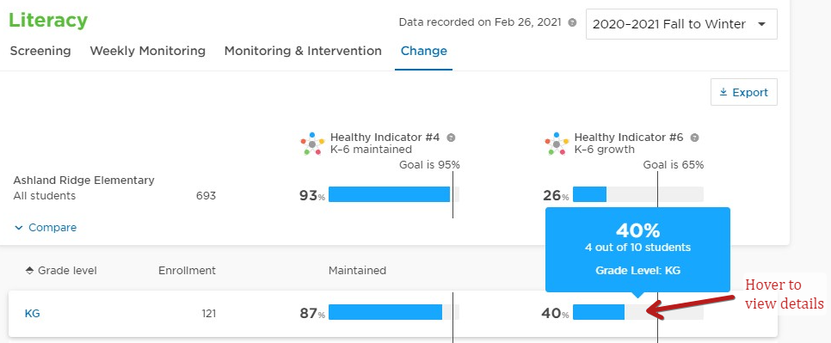Click the download icon in Export button

tap(723, 92)
